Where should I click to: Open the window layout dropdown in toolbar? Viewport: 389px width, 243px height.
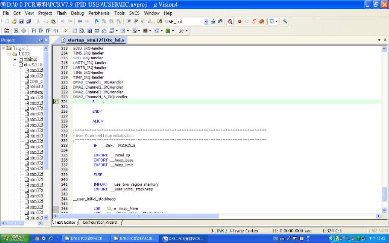(277, 22)
